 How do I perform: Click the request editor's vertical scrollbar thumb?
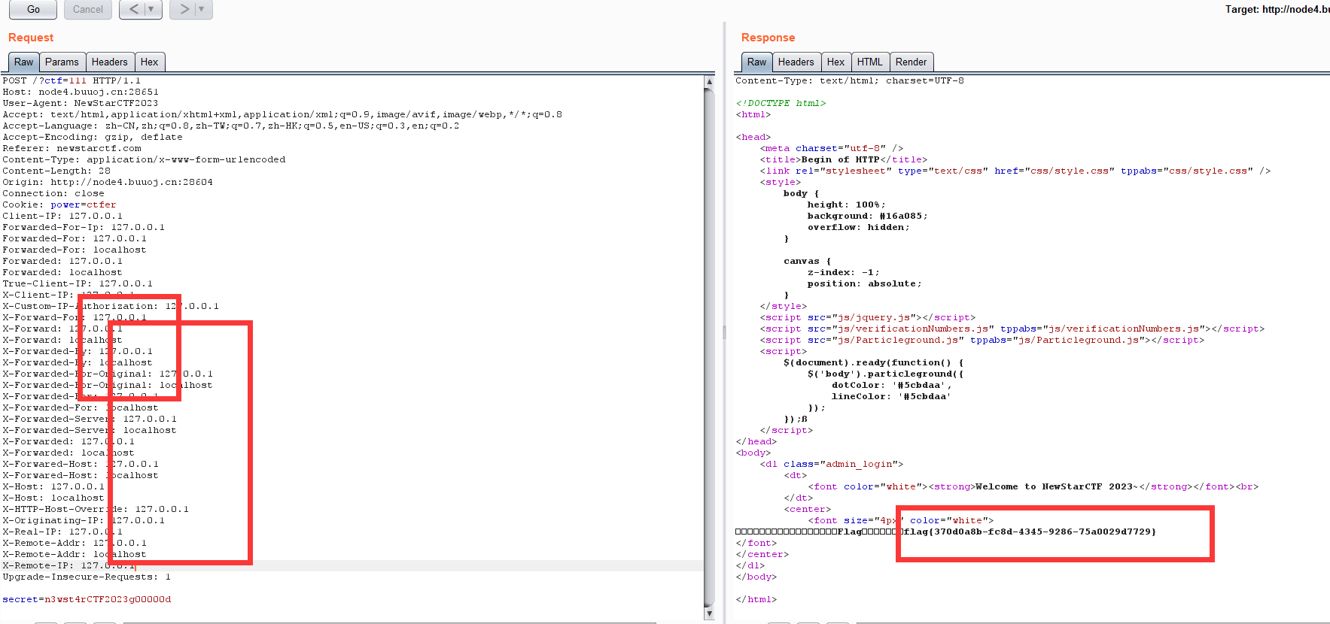(x=709, y=346)
